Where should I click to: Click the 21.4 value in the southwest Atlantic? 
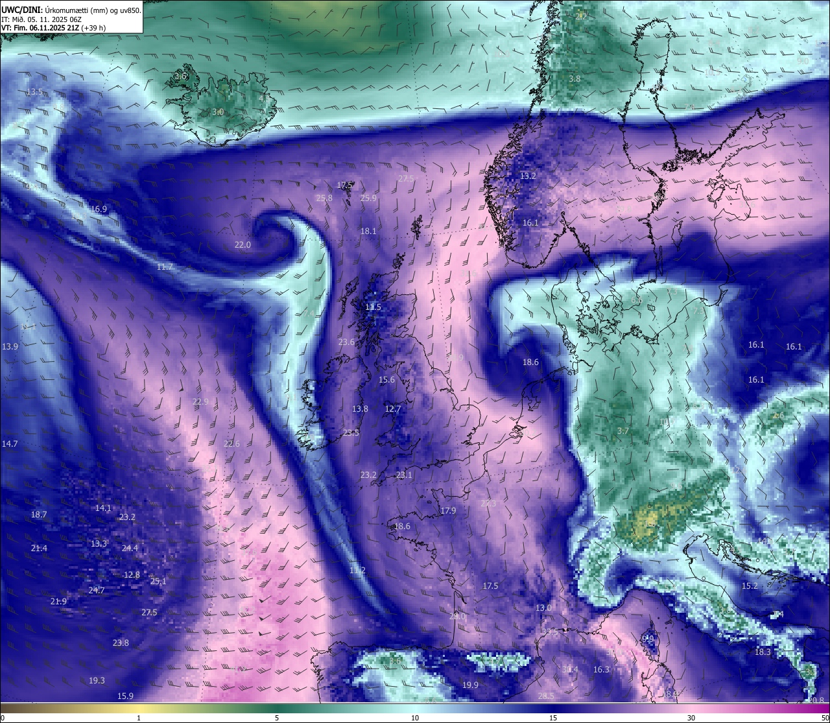[x=39, y=549]
